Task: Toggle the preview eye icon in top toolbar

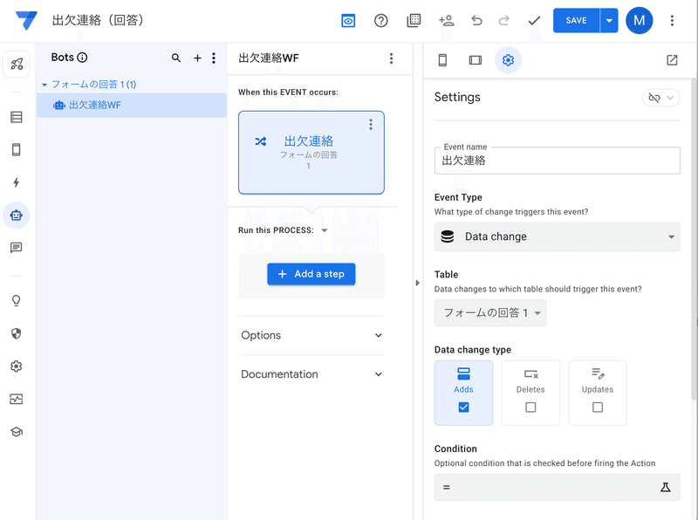Action: click(348, 20)
